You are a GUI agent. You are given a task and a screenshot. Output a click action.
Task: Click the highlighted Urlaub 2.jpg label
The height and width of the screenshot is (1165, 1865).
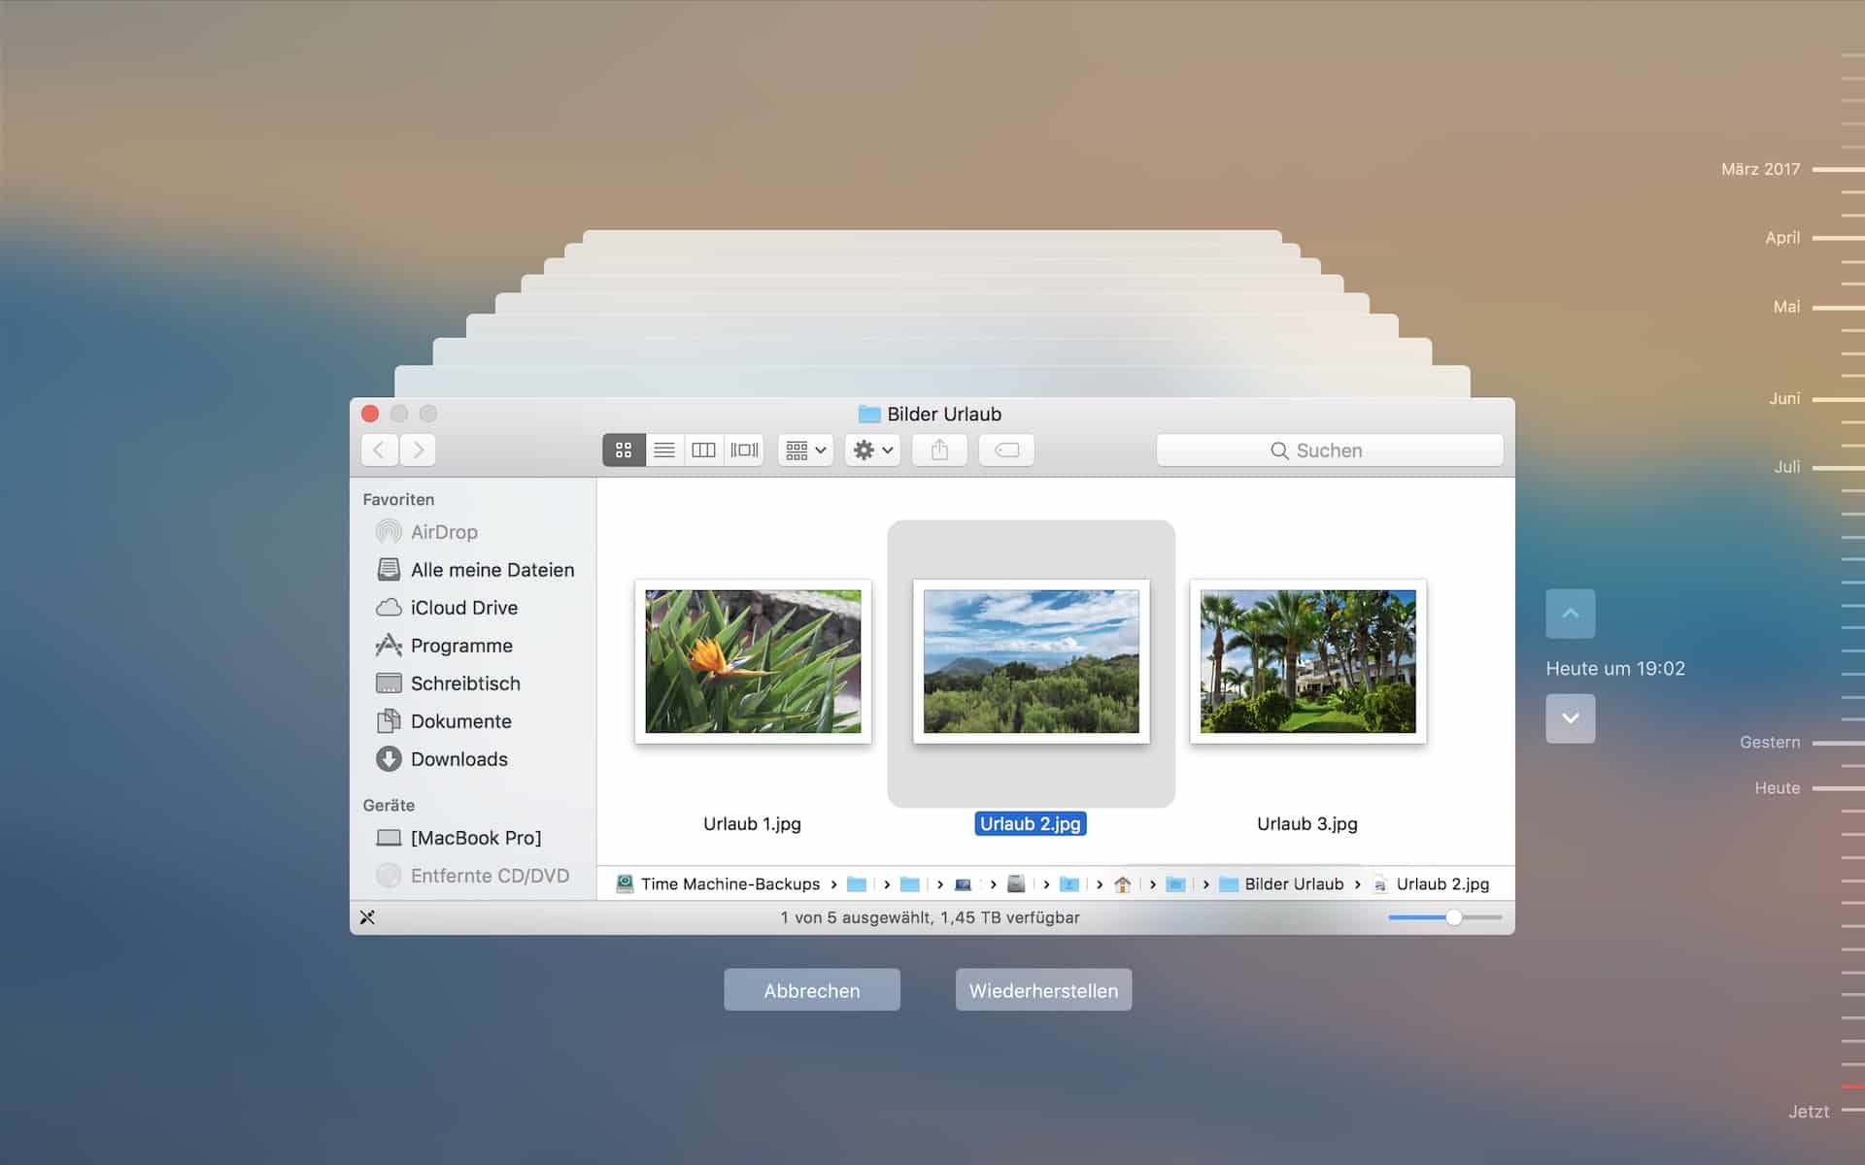(x=1031, y=824)
